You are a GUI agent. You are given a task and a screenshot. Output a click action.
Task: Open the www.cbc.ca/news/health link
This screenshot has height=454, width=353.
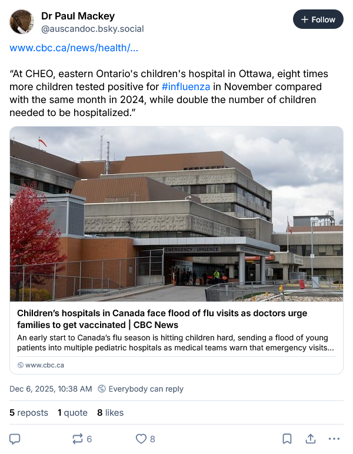click(74, 48)
